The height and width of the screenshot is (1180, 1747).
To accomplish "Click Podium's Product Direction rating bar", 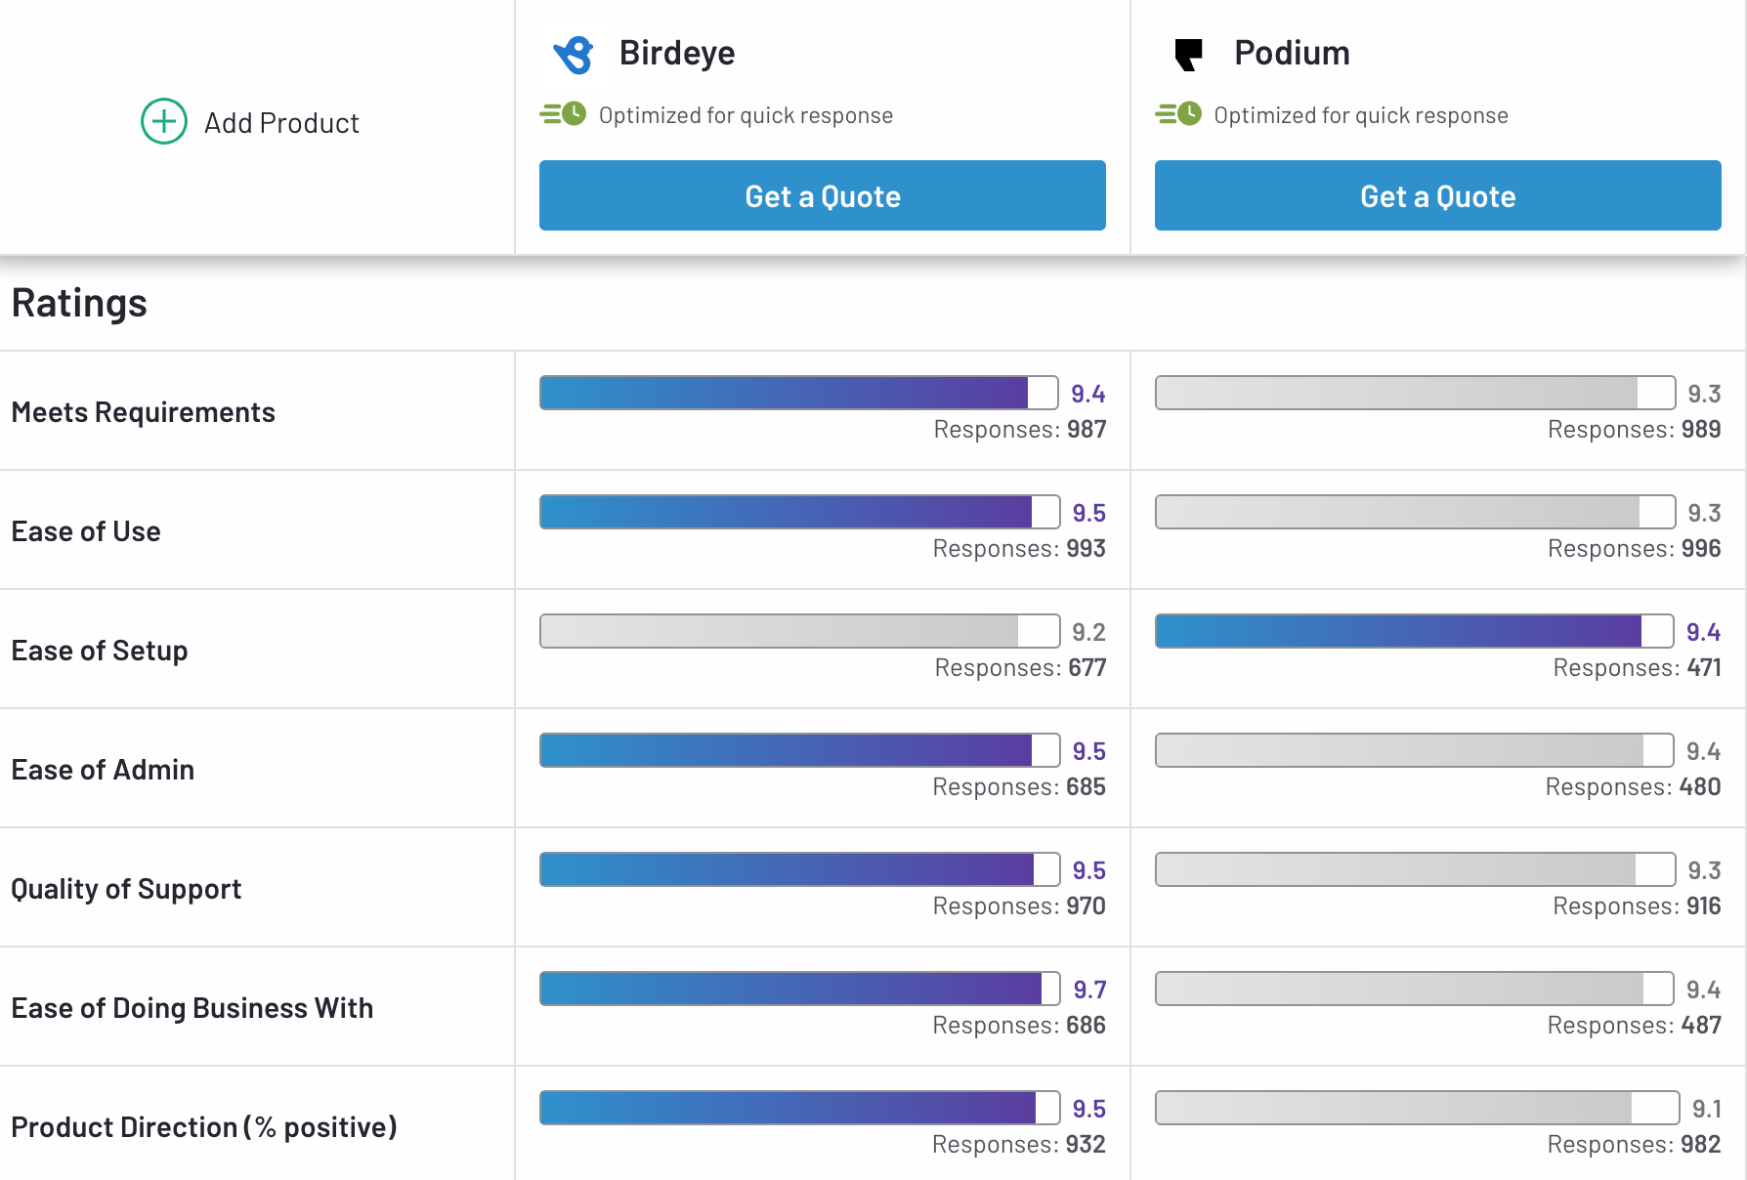I will [1417, 1108].
